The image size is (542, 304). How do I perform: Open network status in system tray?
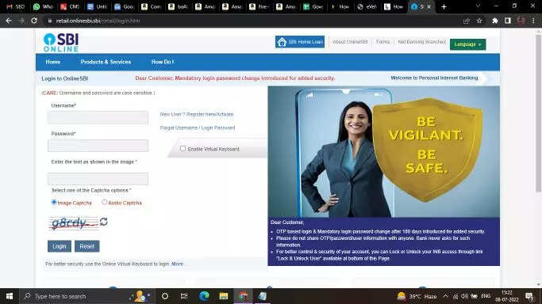(x=456, y=296)
